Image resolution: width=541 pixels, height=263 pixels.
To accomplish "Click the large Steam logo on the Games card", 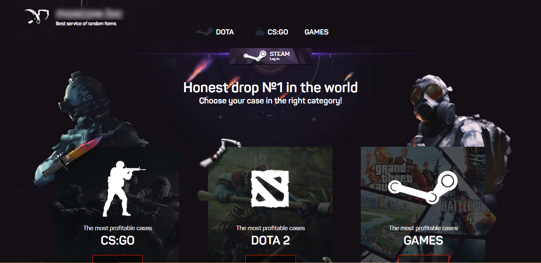I will coord(423,187).
